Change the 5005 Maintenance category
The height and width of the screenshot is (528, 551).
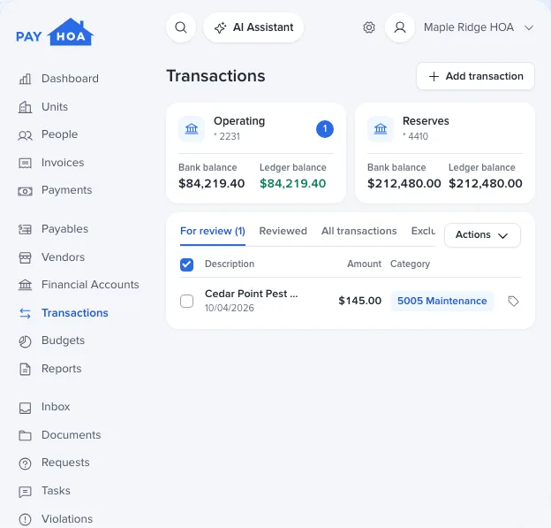tap(442, 301)
